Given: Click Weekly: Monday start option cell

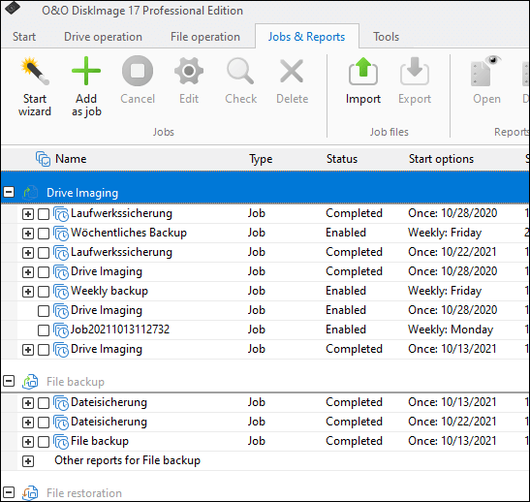Looking at the screenshot, I should pyautogui.click(x=451, y=329).
